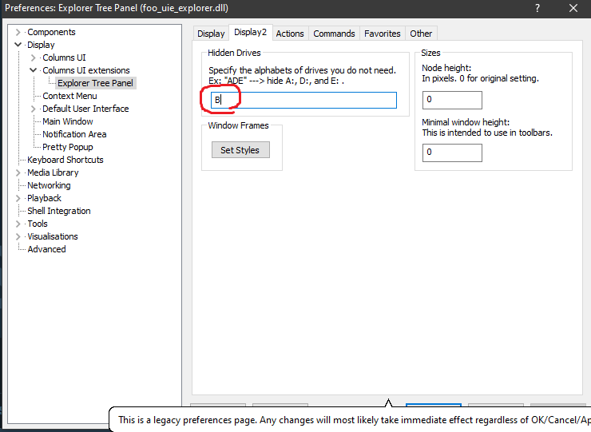Go to the Favorites tab
Viewport: 591px width, 432px height.
pos(383,34)
